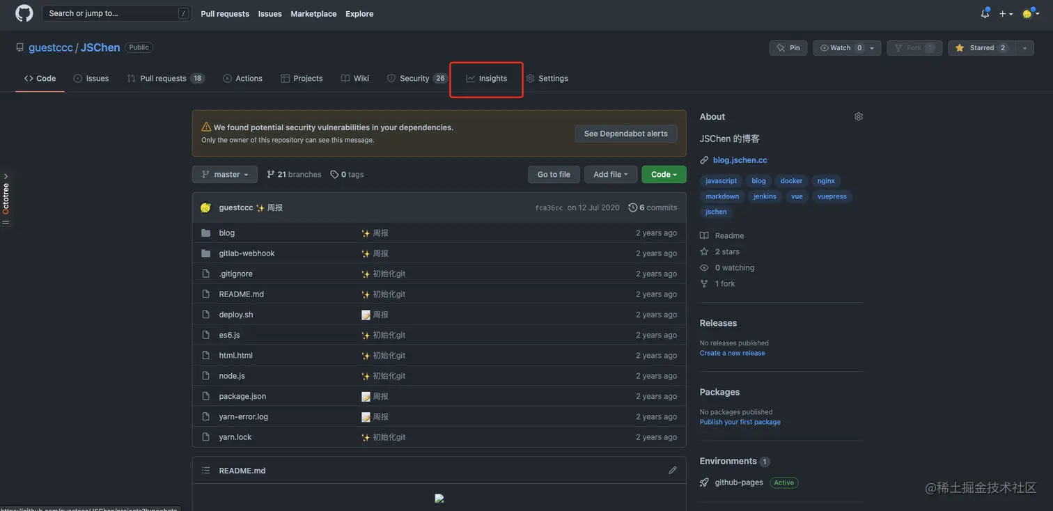1053x511 pixels.
Task: Open the blog.jschen.cc link
Action: pos(740,160)
